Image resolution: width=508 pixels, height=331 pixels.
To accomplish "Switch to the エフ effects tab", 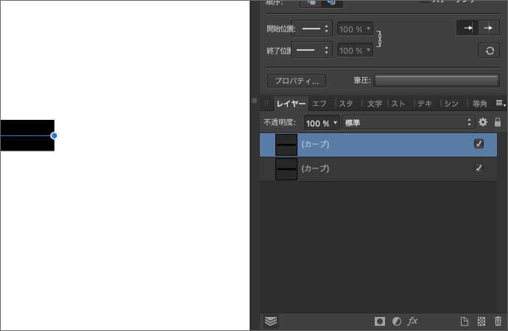I will click(x=319, y=104).
